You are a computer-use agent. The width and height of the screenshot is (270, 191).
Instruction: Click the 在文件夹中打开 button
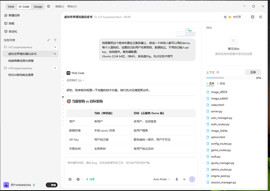[232, 17]
